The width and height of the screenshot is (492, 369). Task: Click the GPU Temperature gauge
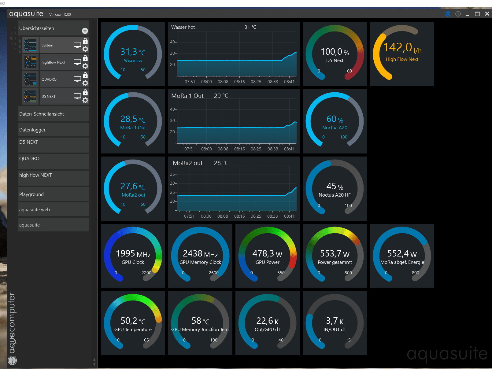tap(133, 323)
